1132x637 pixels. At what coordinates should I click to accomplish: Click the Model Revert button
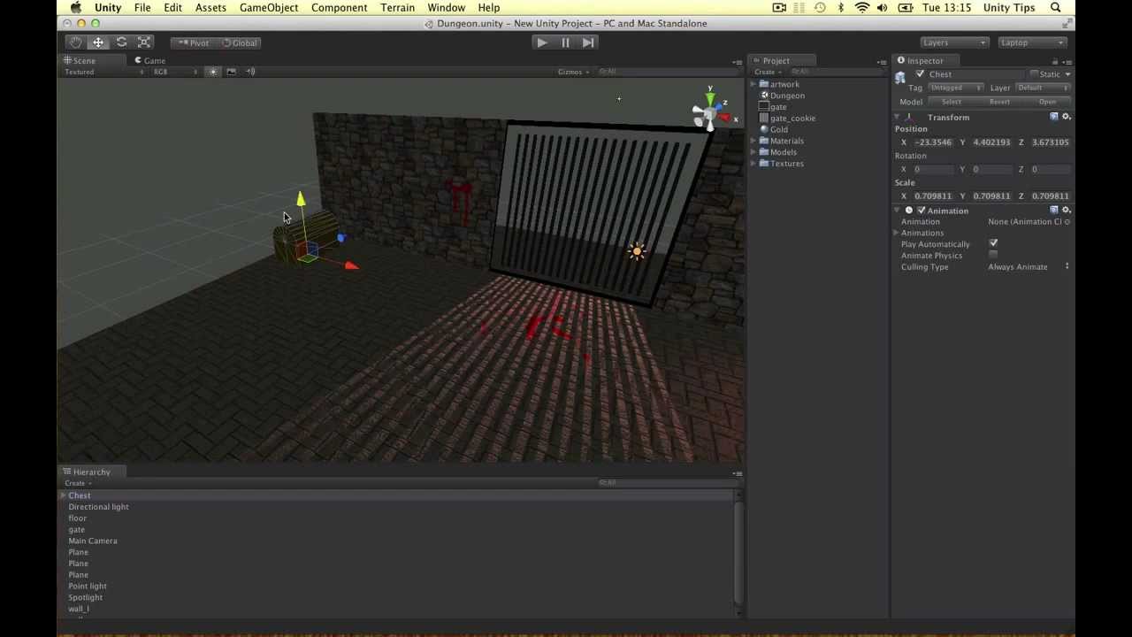tap(999, 102)
